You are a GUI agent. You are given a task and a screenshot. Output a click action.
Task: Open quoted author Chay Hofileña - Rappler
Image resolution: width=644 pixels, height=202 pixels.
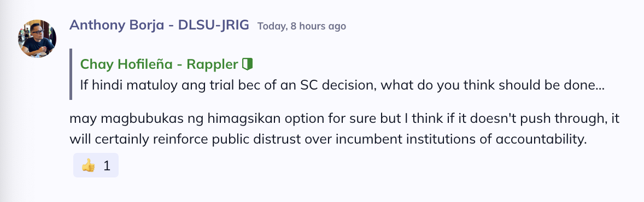159,64
